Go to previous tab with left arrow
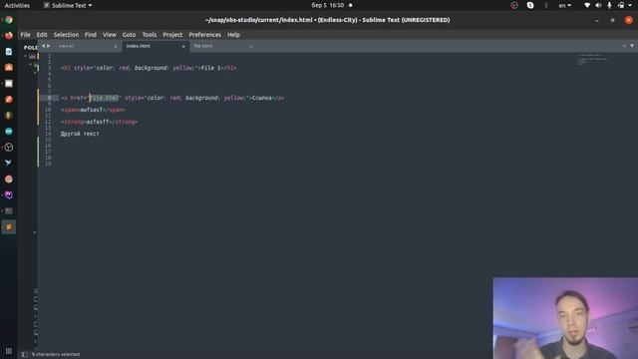638x359 pixels. pyautogui.click(x=43, y=46)
